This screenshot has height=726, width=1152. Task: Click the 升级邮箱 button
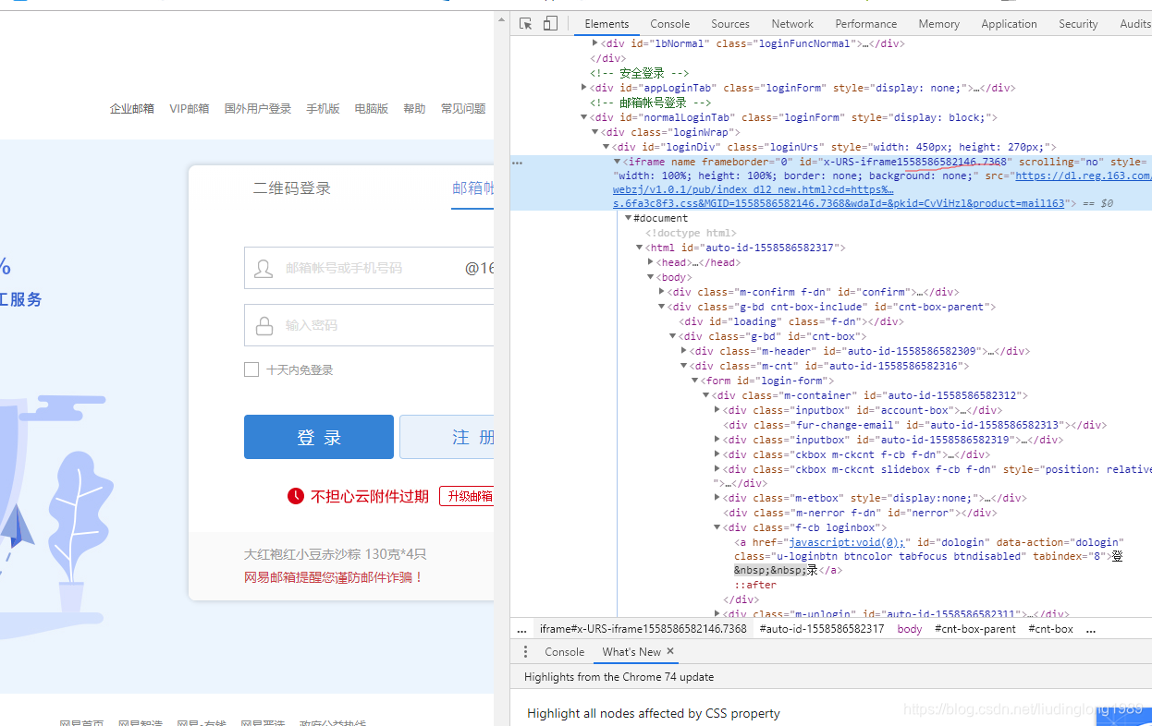point(467,496)
